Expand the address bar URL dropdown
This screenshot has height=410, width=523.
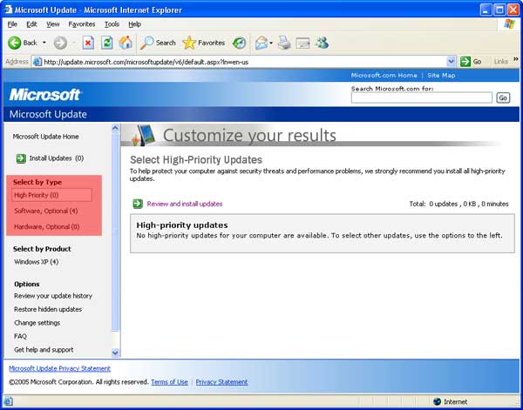coord(451,62)
